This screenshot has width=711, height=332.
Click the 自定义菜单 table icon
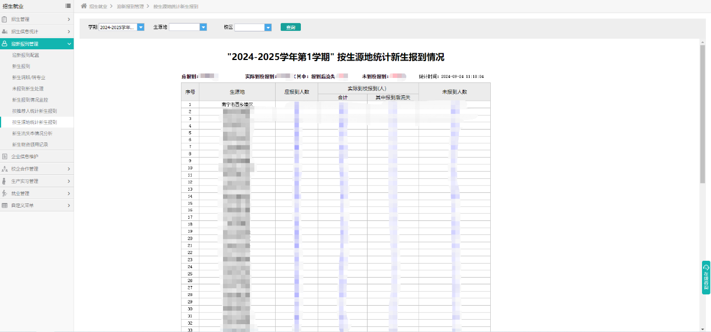[4, 206]
